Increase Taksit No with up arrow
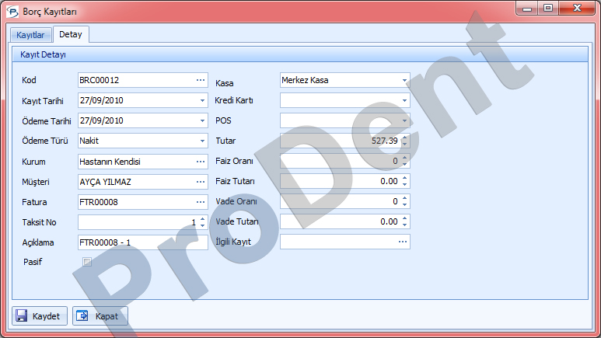 [202, 219]
